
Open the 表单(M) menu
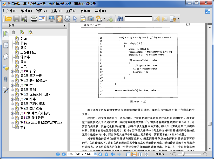click(85, 11)
